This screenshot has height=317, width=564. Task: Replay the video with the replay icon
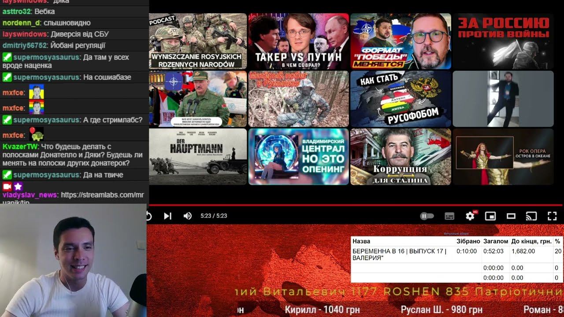pyautogui.click(x=148, y=216)
